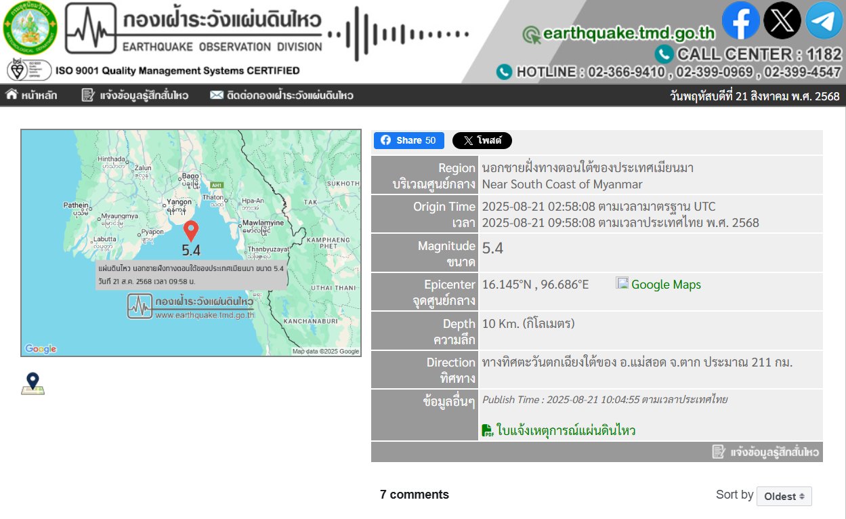846x519 pixels.
Task: Open the Google Maps link
Action: point(665,285)
